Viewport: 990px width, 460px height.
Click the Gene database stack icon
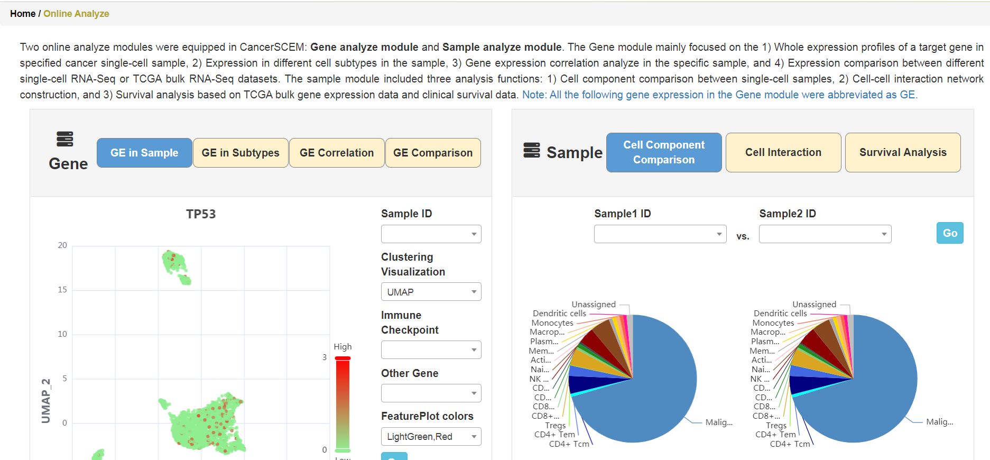(65, 139)
